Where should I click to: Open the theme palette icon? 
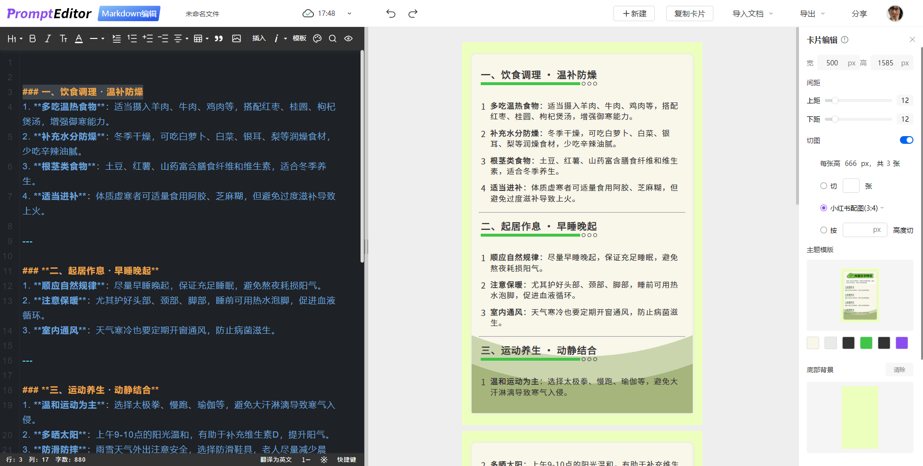[317, 38]
